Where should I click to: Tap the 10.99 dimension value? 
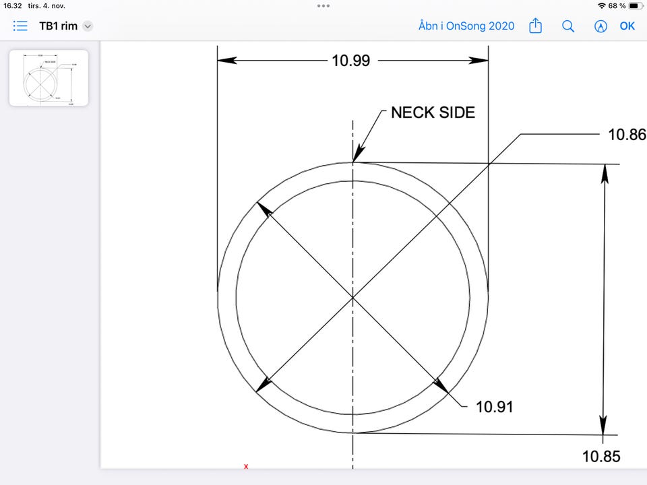point(351,61)
